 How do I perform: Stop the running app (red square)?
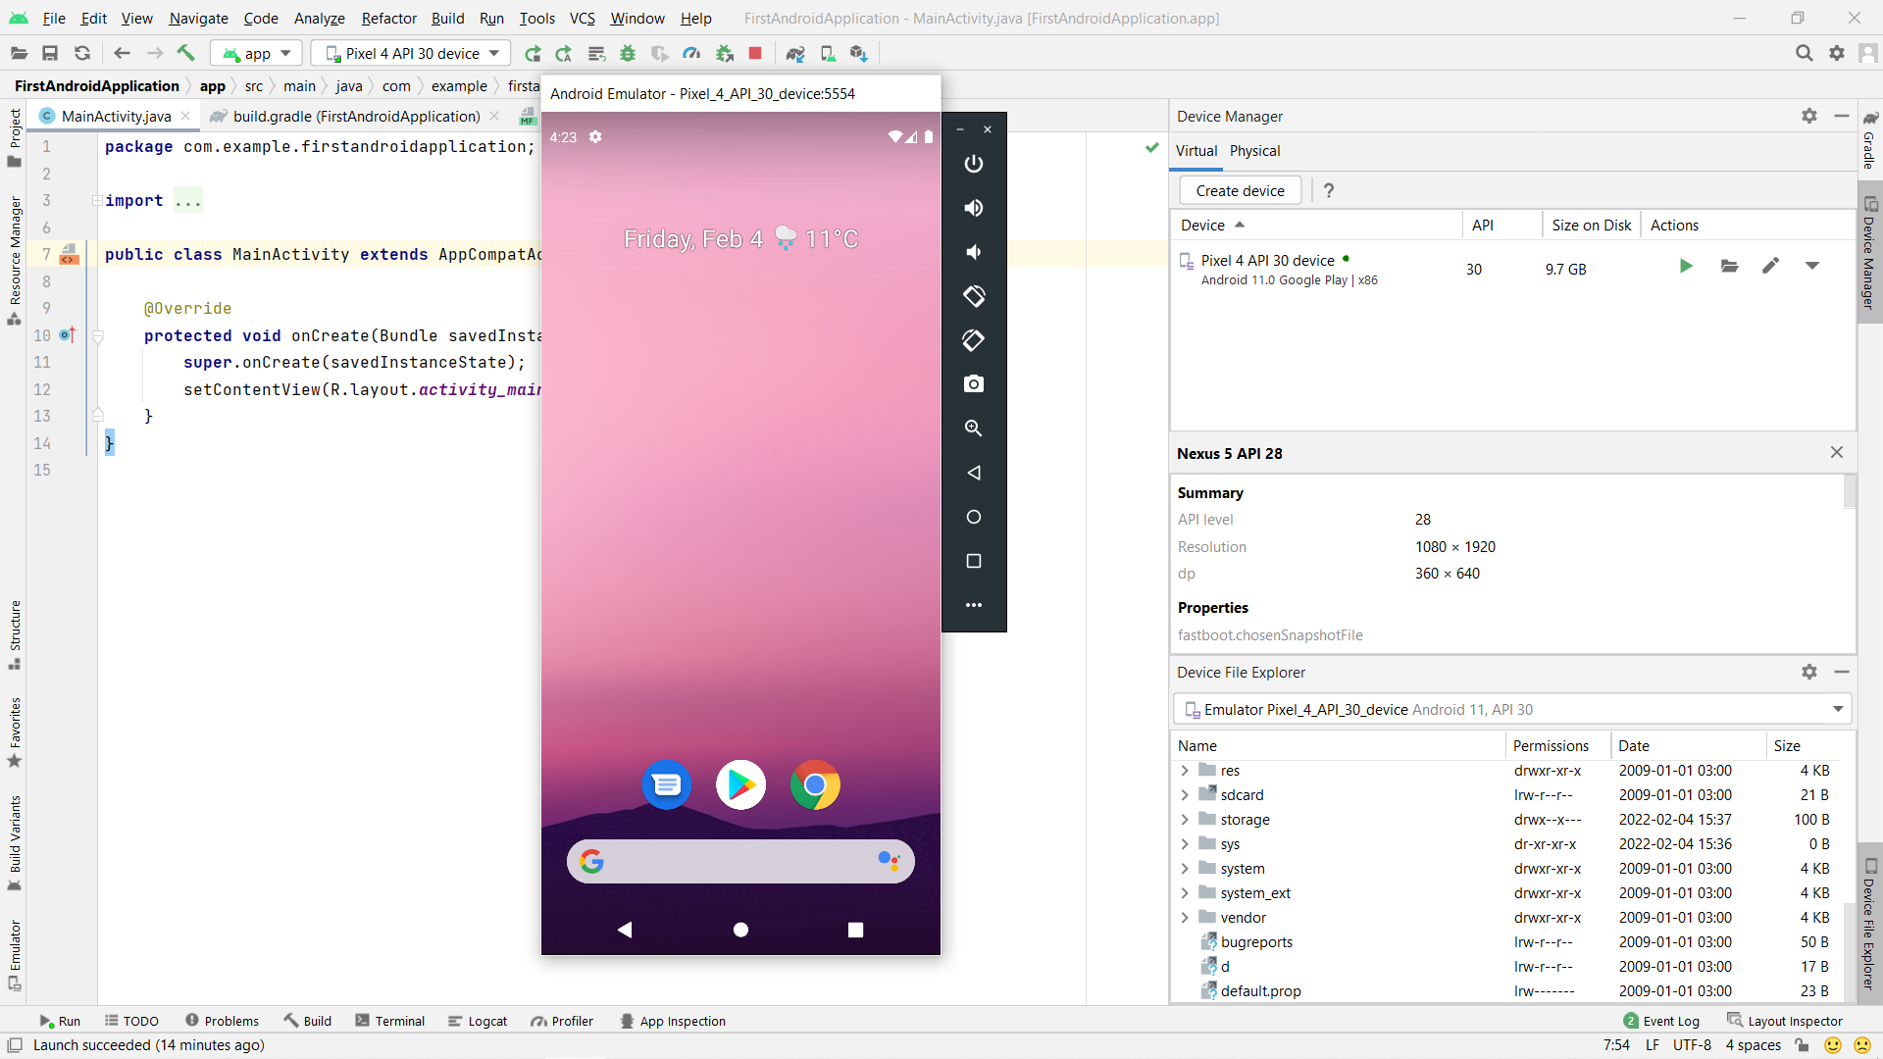pyautogui.click(x=755, y=53)
